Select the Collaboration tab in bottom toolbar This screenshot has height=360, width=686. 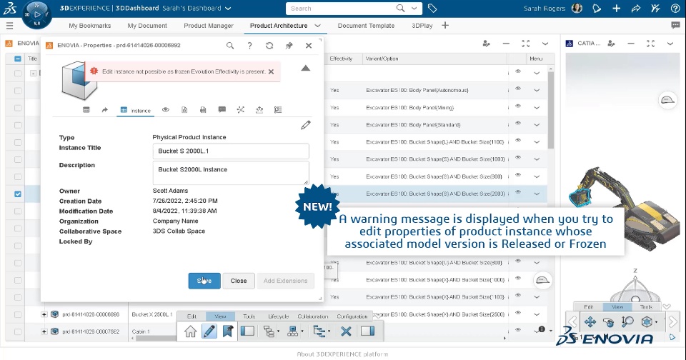coord(312,316)
